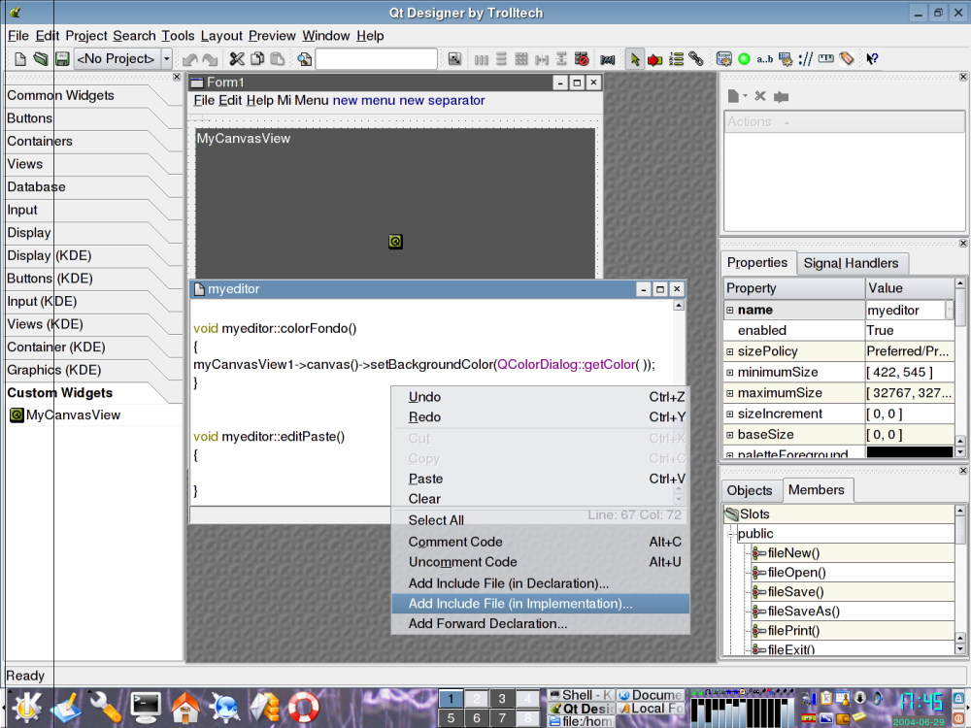This screenshot has width=971, height=728.
Task: Click the Lay Out in Grid icon
Action: (x=521, y=59)
